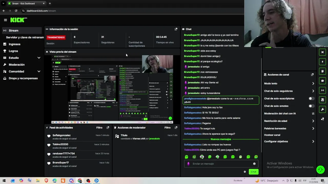Open the Modo lento options chevron
Viewport: 328px width, 184px height.
313,84
